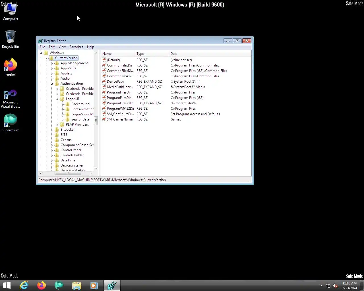Viewport: 364px width, 291px height.
Task: Select the SM_ConfigureProgramsName value
Action: pos(120,114)
